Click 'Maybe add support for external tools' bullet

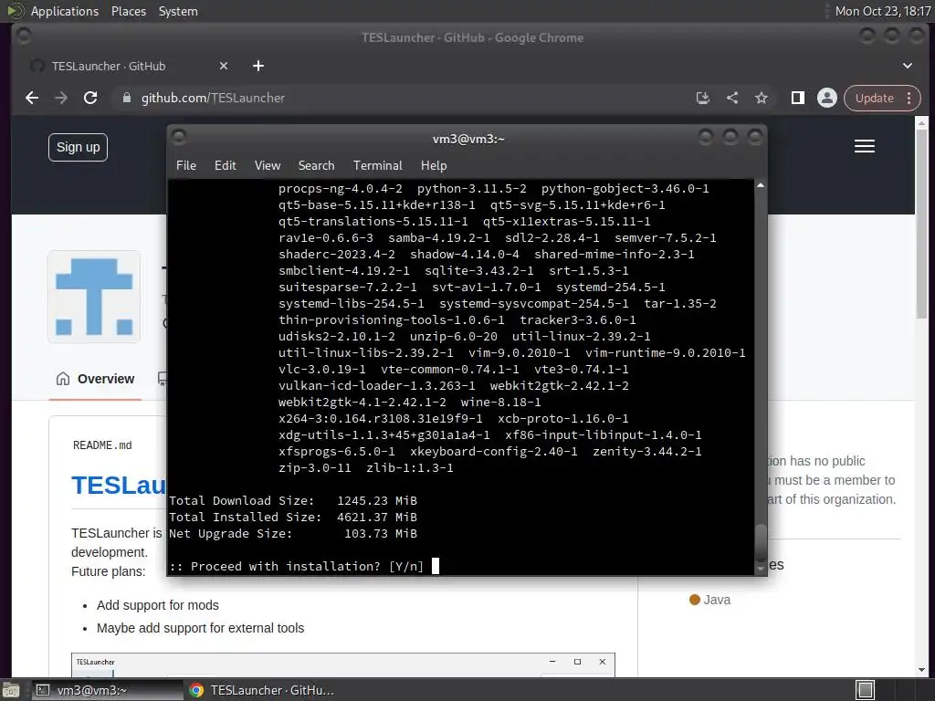[200, 628]
